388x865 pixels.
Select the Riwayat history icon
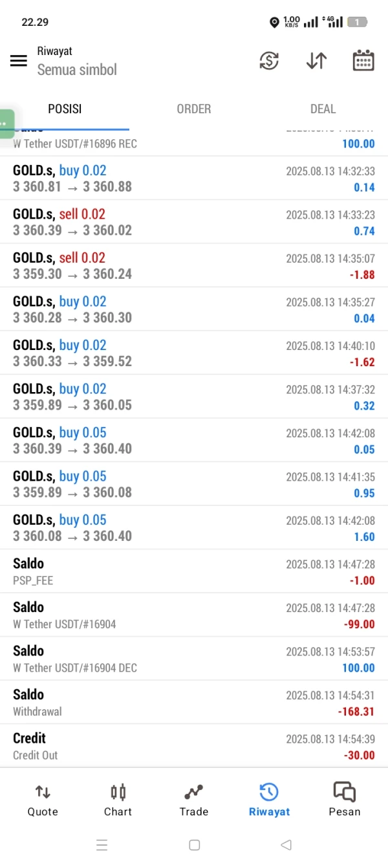(269, 800)
